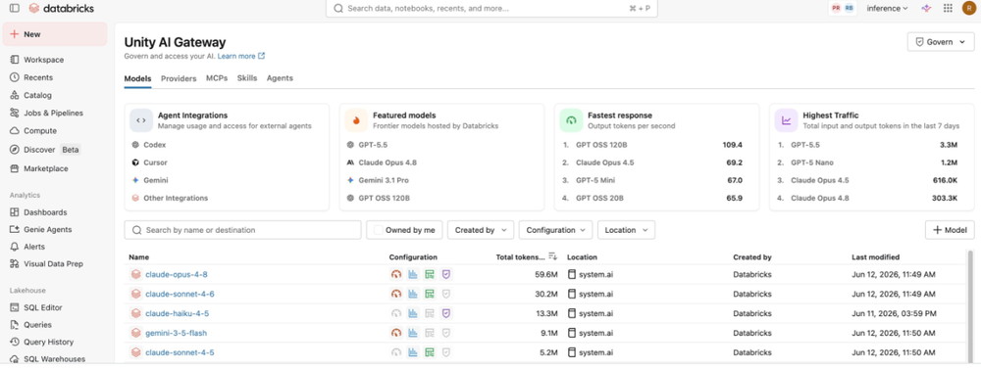Screen dimensions: 981x370
Task: Click the orange gauge icon for gemini-3-5-flash
Action: [395, 333]
